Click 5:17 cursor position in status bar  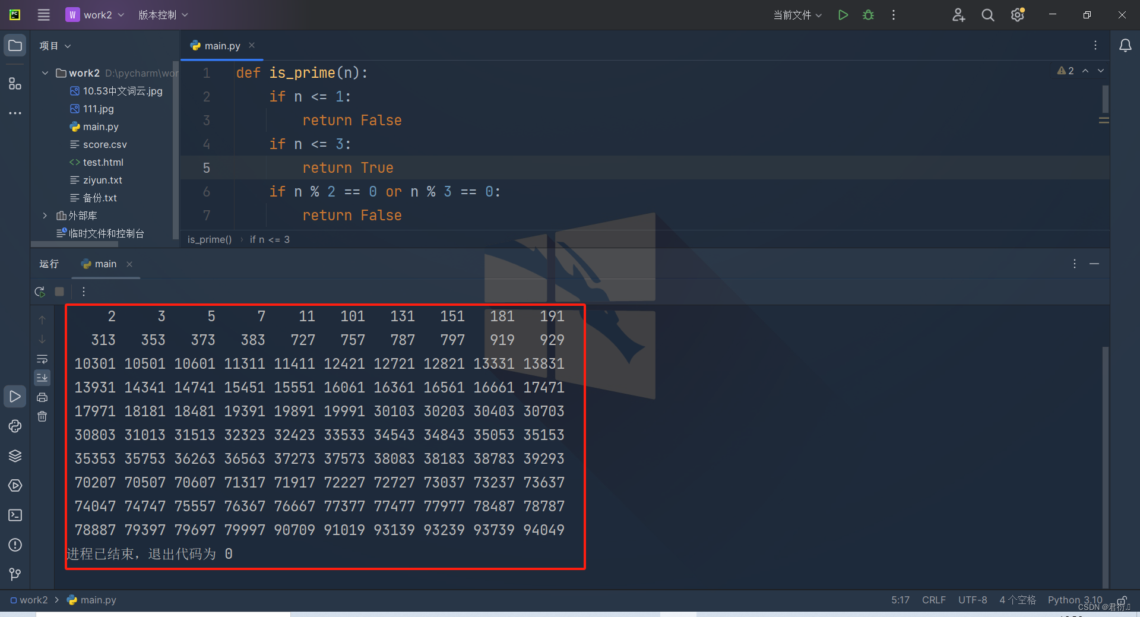(900, 600)
